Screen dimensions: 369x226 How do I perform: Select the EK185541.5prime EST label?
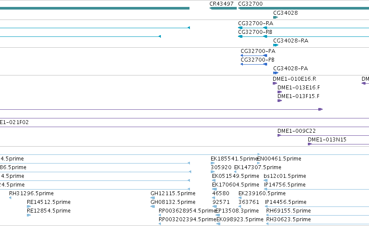point(235,159)
